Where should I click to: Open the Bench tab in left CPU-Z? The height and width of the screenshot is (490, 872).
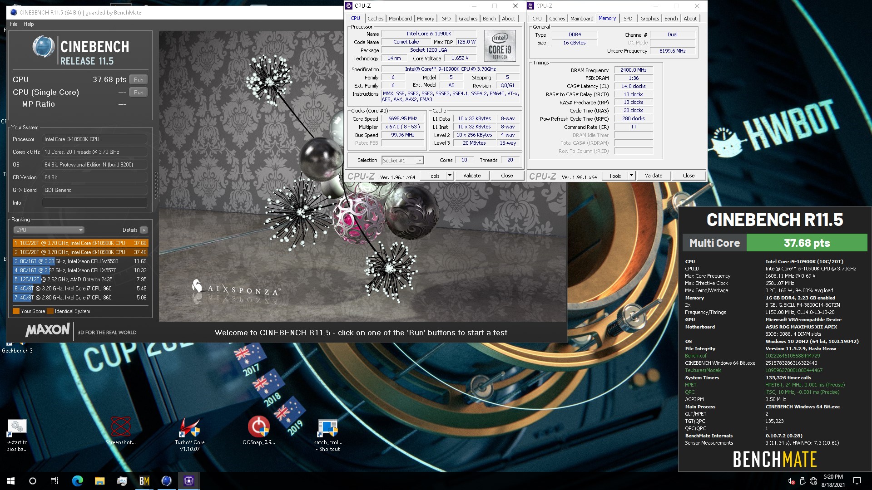click(489, 19)
